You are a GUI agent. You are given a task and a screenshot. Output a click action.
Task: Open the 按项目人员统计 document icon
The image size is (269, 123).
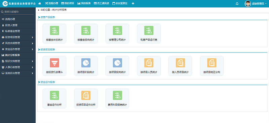tap(149, 63)
